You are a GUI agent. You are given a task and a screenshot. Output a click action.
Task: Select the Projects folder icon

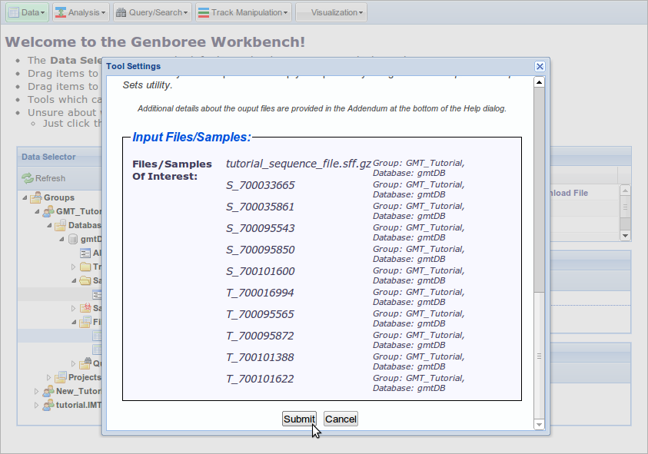coord(61,377)
